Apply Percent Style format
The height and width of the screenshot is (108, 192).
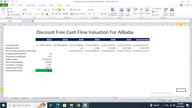pyautogui.click(x=94, y=14)
